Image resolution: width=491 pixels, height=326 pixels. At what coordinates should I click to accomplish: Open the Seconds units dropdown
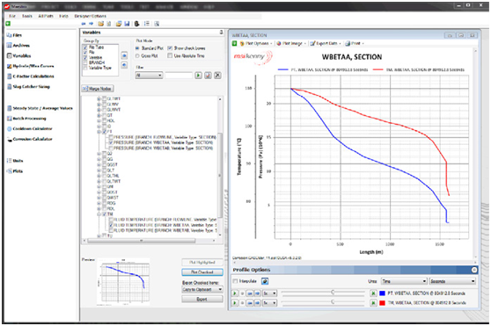click(x=452, y=281)
